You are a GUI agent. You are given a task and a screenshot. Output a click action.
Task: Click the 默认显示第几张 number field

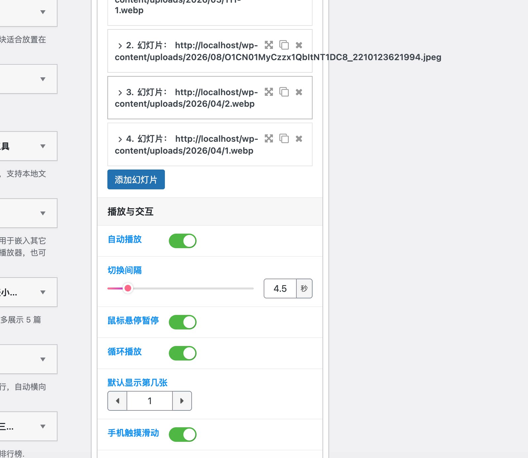pyautogui.click(x=150, y=401)
